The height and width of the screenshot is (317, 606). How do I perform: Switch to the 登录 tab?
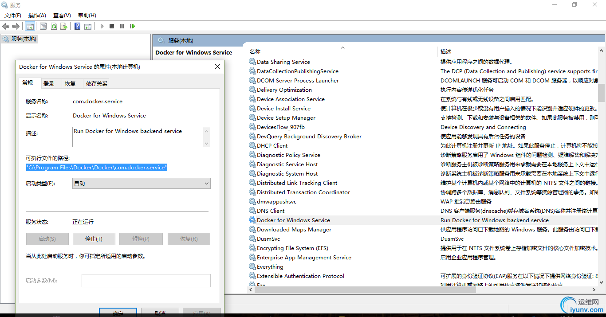49,83
